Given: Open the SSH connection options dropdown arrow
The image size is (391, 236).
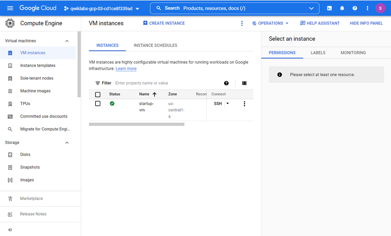Looking at the screenshot, I should [227, 103].
